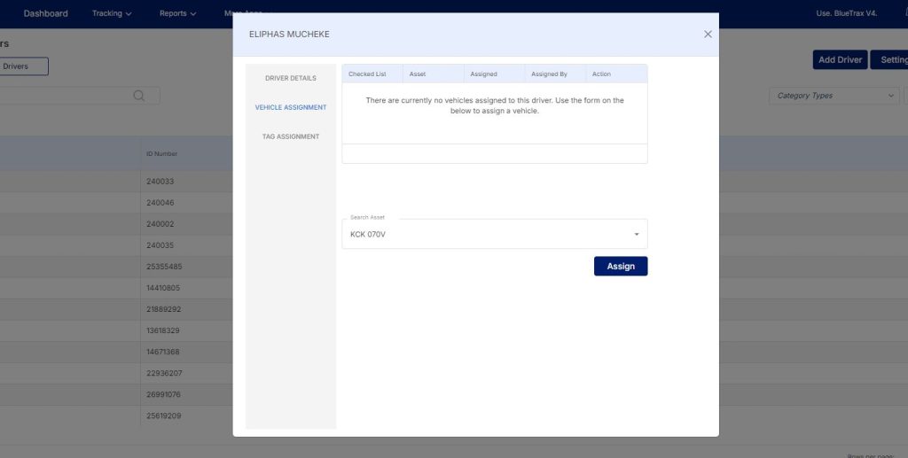Sort by the ID Number column header
The image size is (908, 458).
(x=162, y=153)
